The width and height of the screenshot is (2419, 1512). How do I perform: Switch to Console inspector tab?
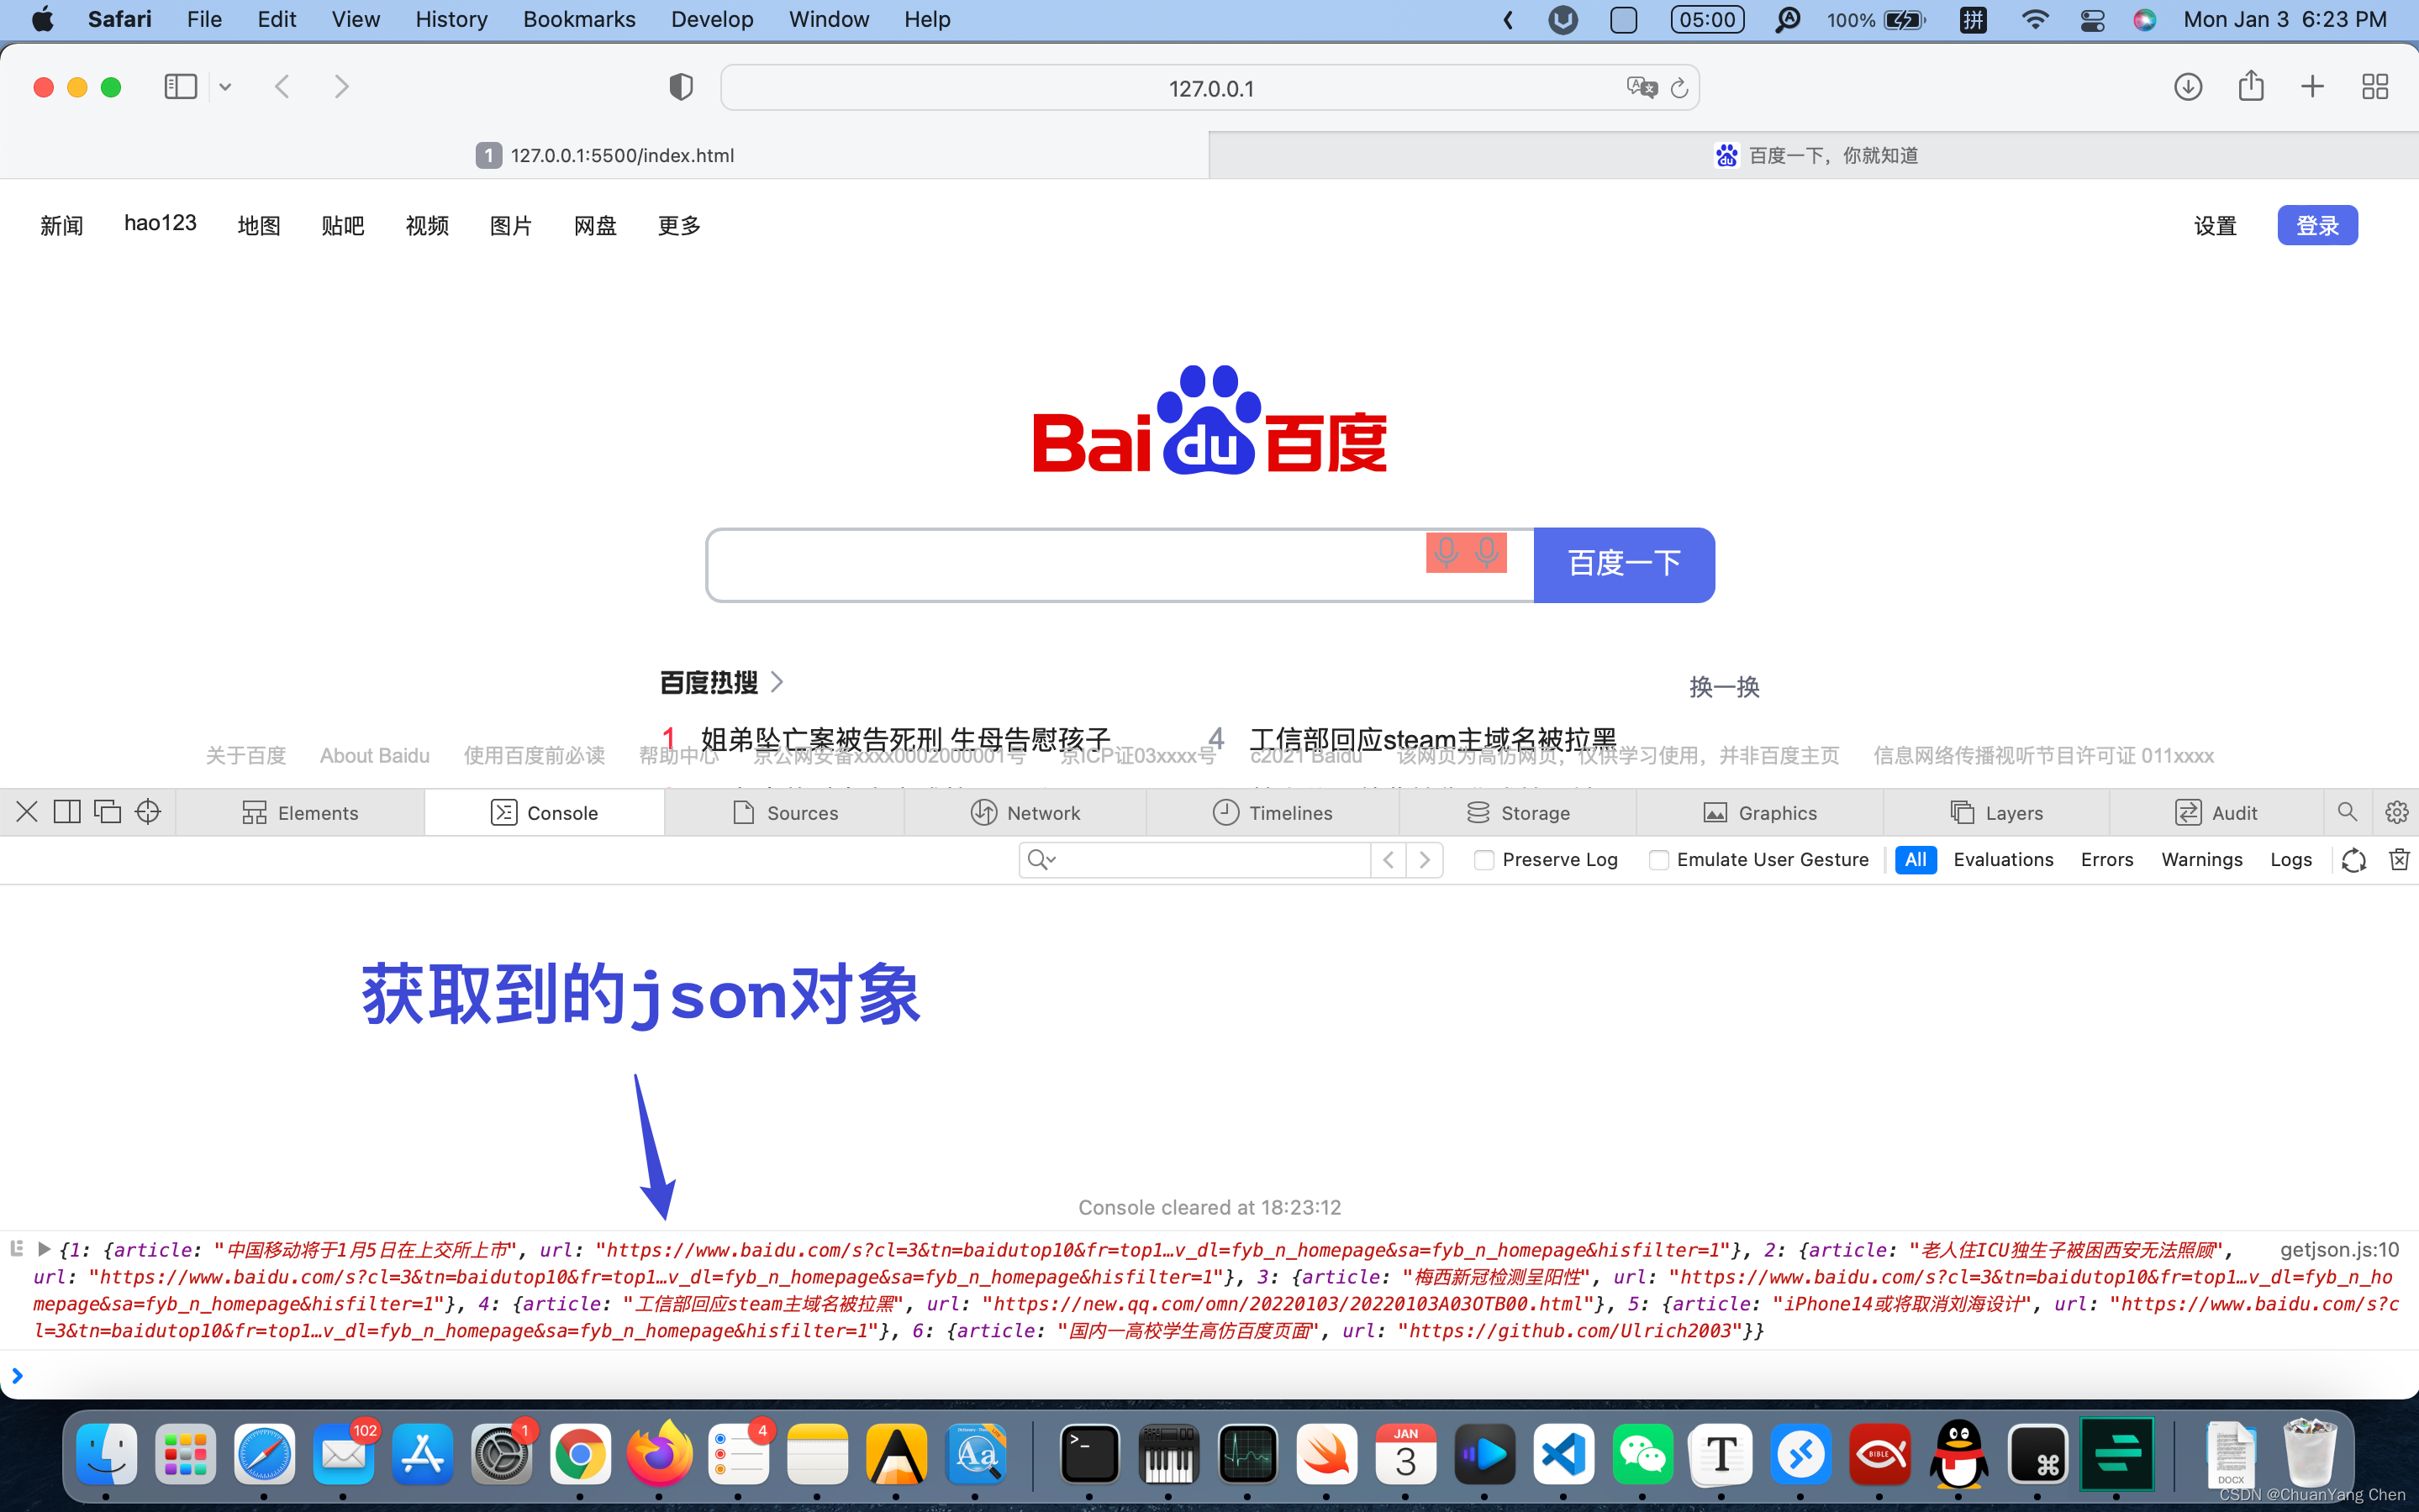[544, 813]
